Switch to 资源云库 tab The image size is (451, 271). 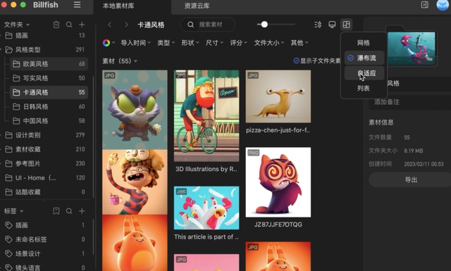pyautogui.click(x=197, y=6)
